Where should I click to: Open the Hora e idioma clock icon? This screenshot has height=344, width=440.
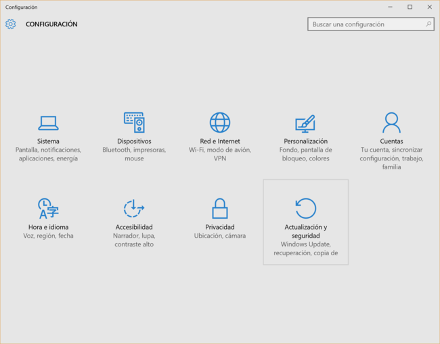click(48, 209)
